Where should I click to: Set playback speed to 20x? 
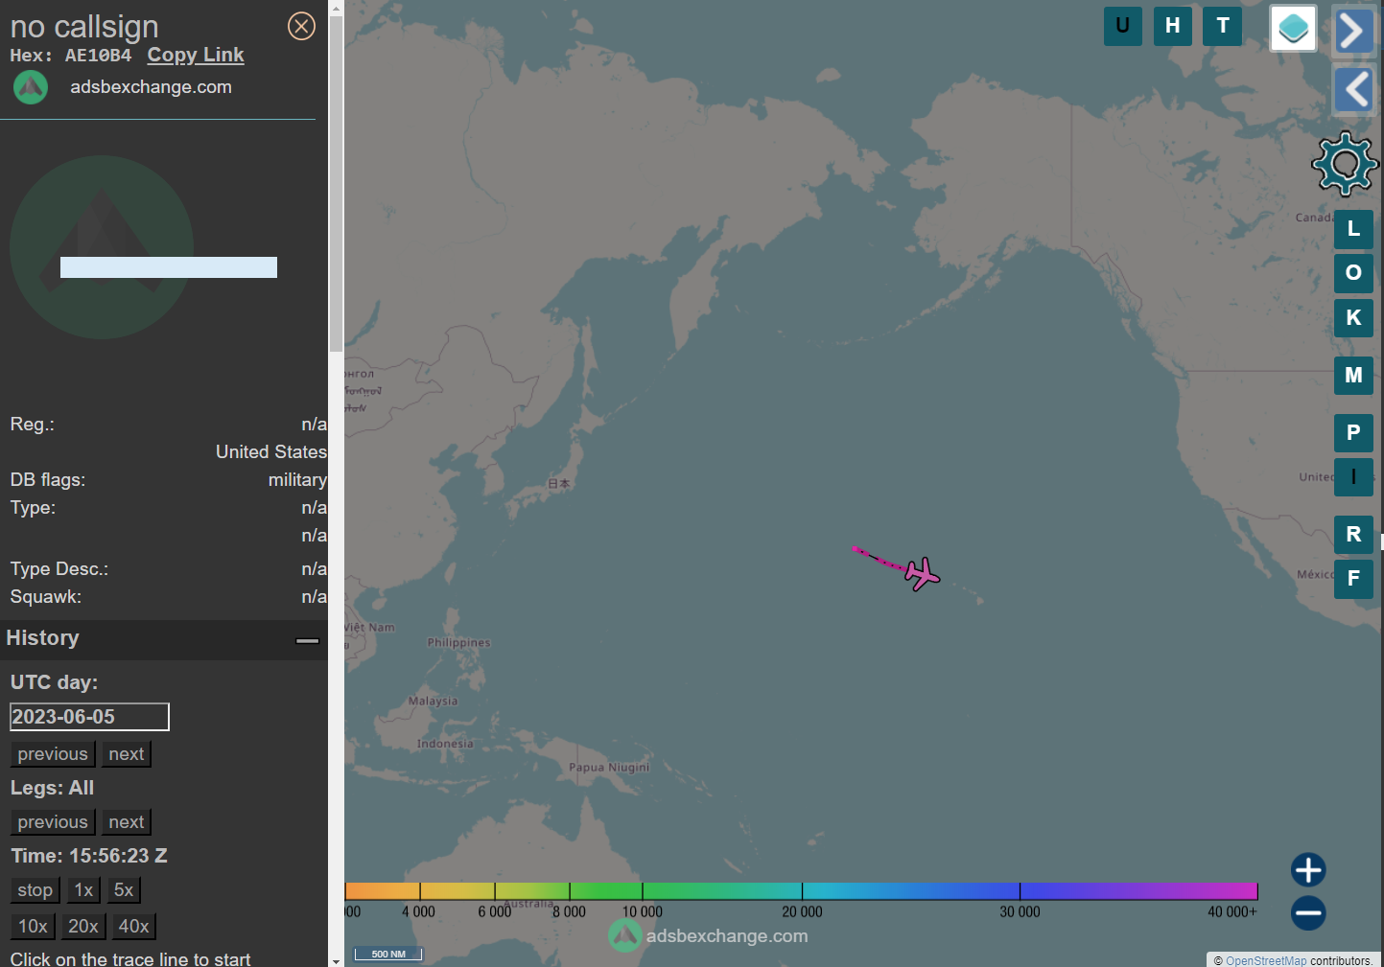click(83, 927)
